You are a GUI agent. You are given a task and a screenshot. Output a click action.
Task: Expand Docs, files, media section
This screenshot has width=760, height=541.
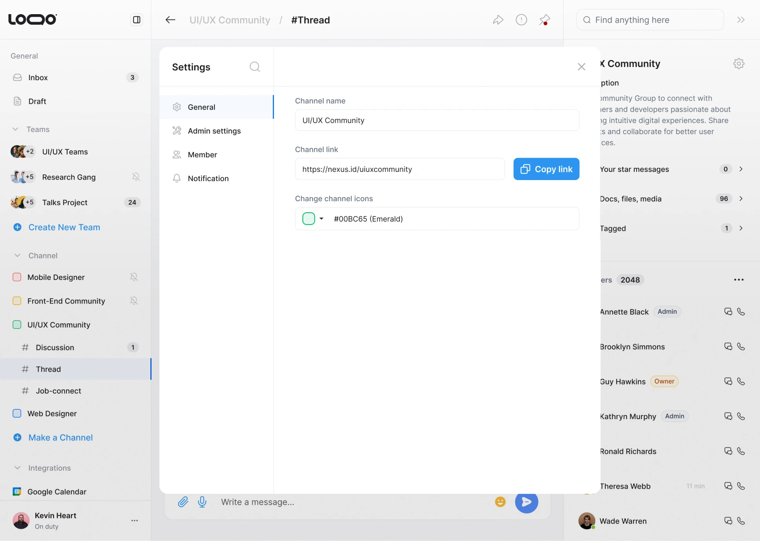[x=741, y=199]
